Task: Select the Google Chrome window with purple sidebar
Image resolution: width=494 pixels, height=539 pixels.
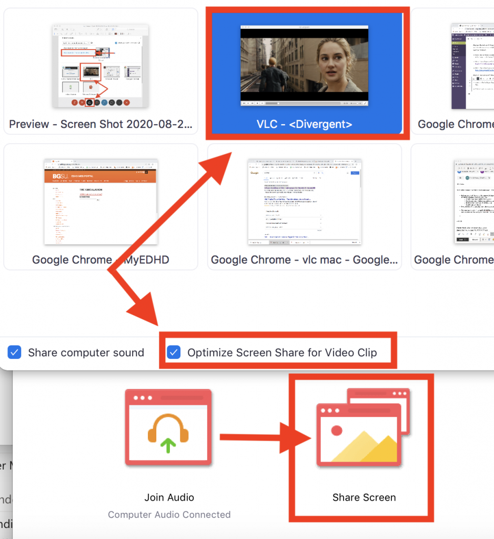Action: click(x=453, y=71)
